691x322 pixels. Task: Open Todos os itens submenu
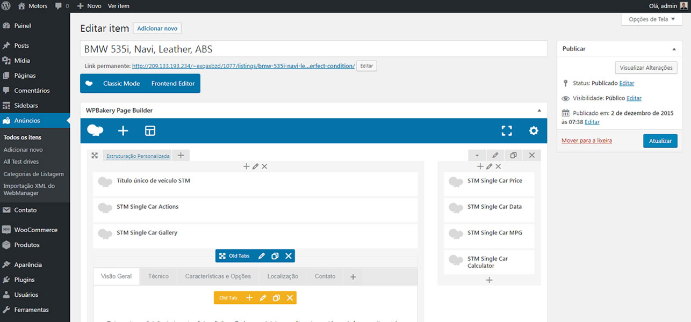tap(23, 137)
